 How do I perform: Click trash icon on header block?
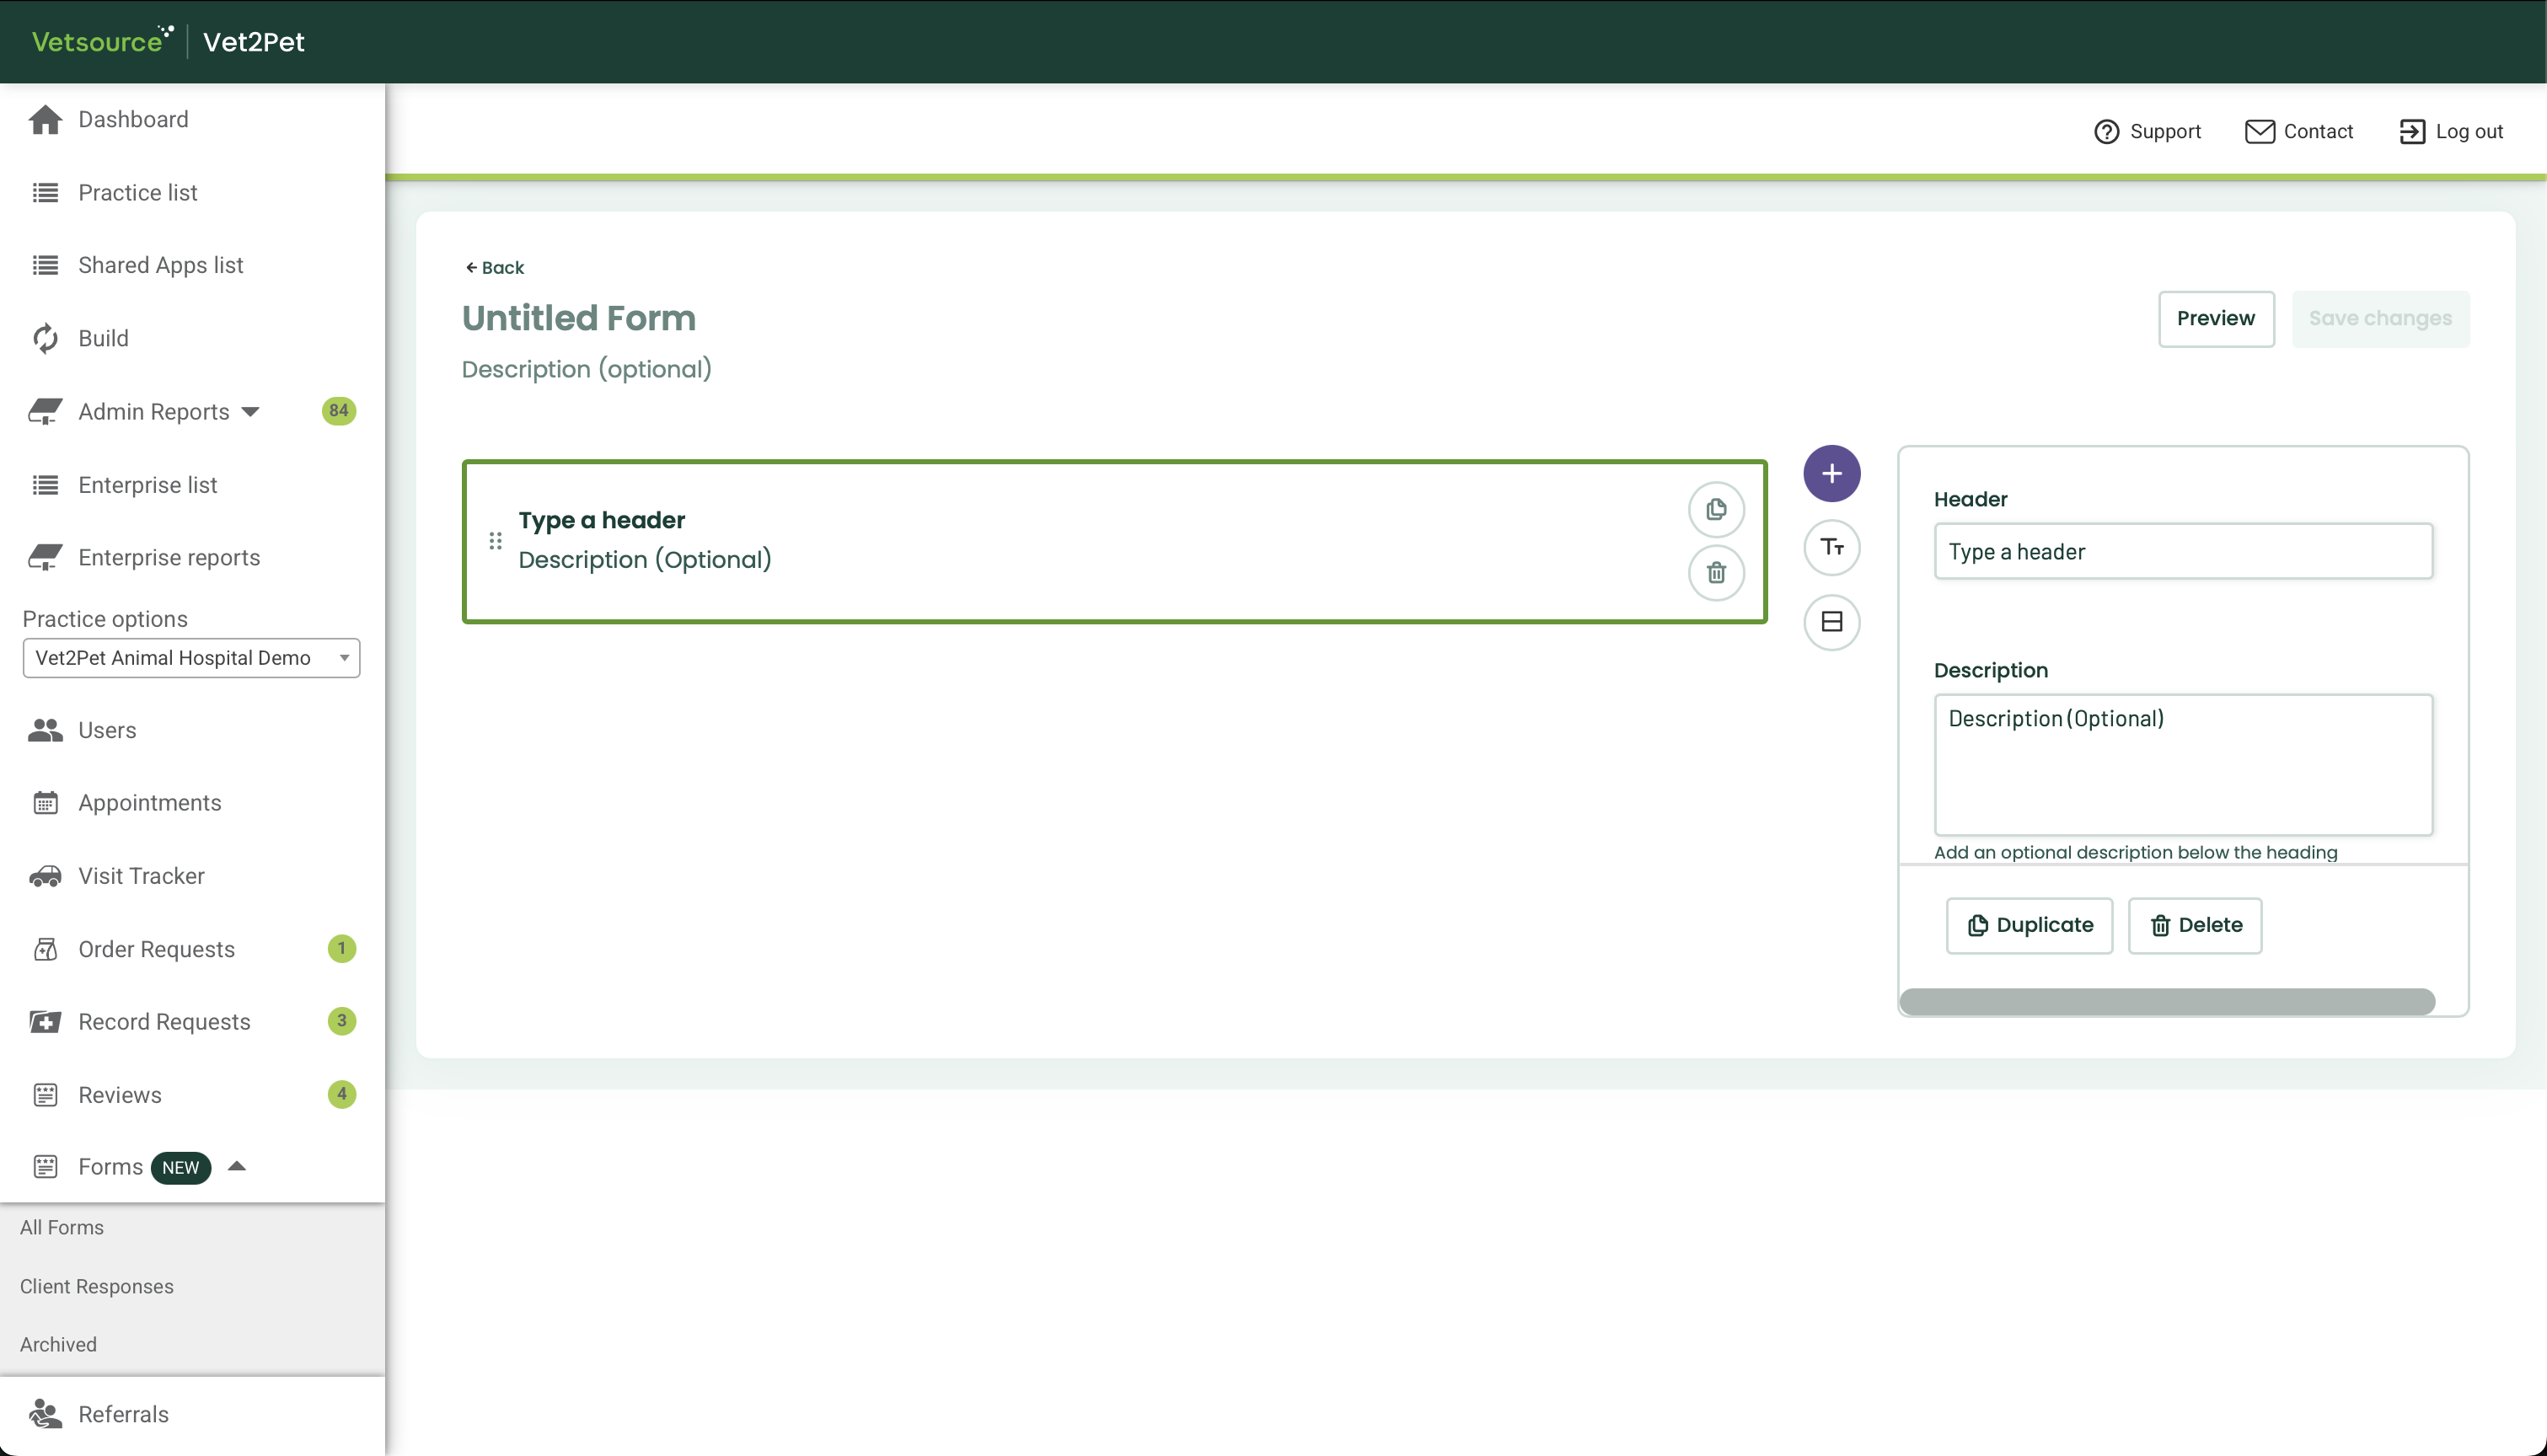click(x=1716, y=573)
